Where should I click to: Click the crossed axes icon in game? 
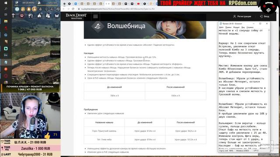[17, 3]
